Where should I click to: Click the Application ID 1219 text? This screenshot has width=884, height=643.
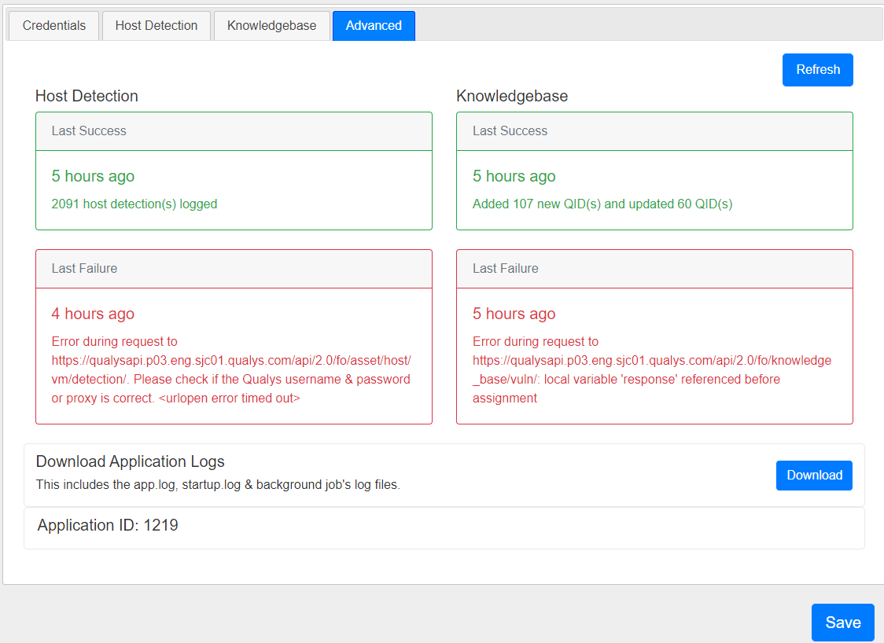pos(108,525)
